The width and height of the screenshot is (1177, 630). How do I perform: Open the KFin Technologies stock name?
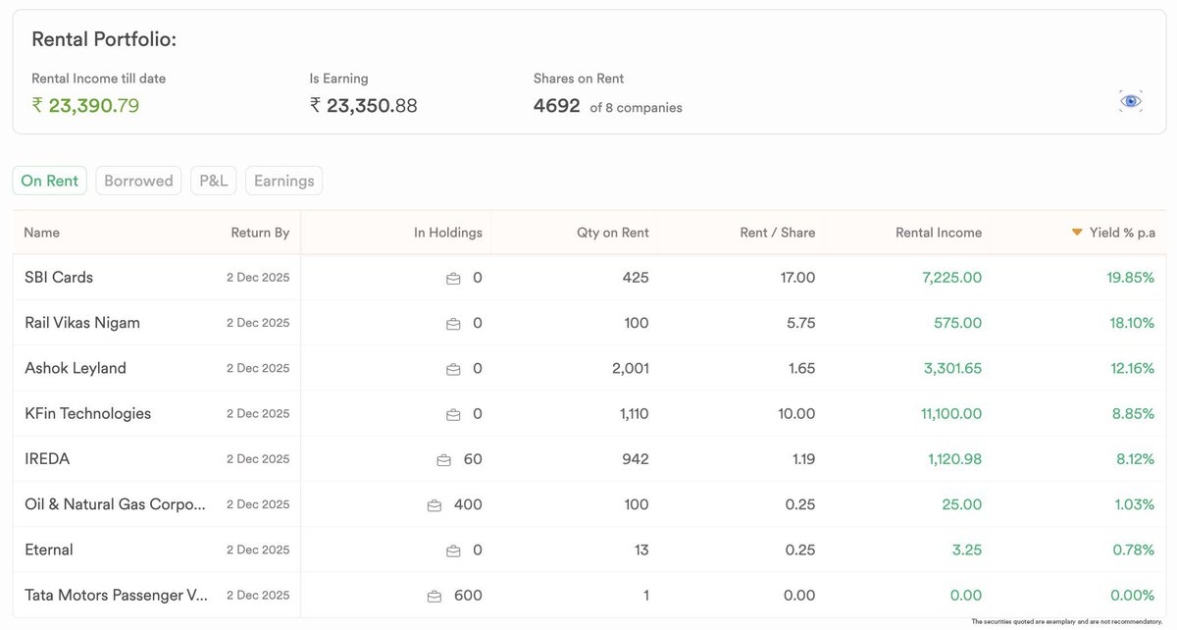[x=88, y=413]
